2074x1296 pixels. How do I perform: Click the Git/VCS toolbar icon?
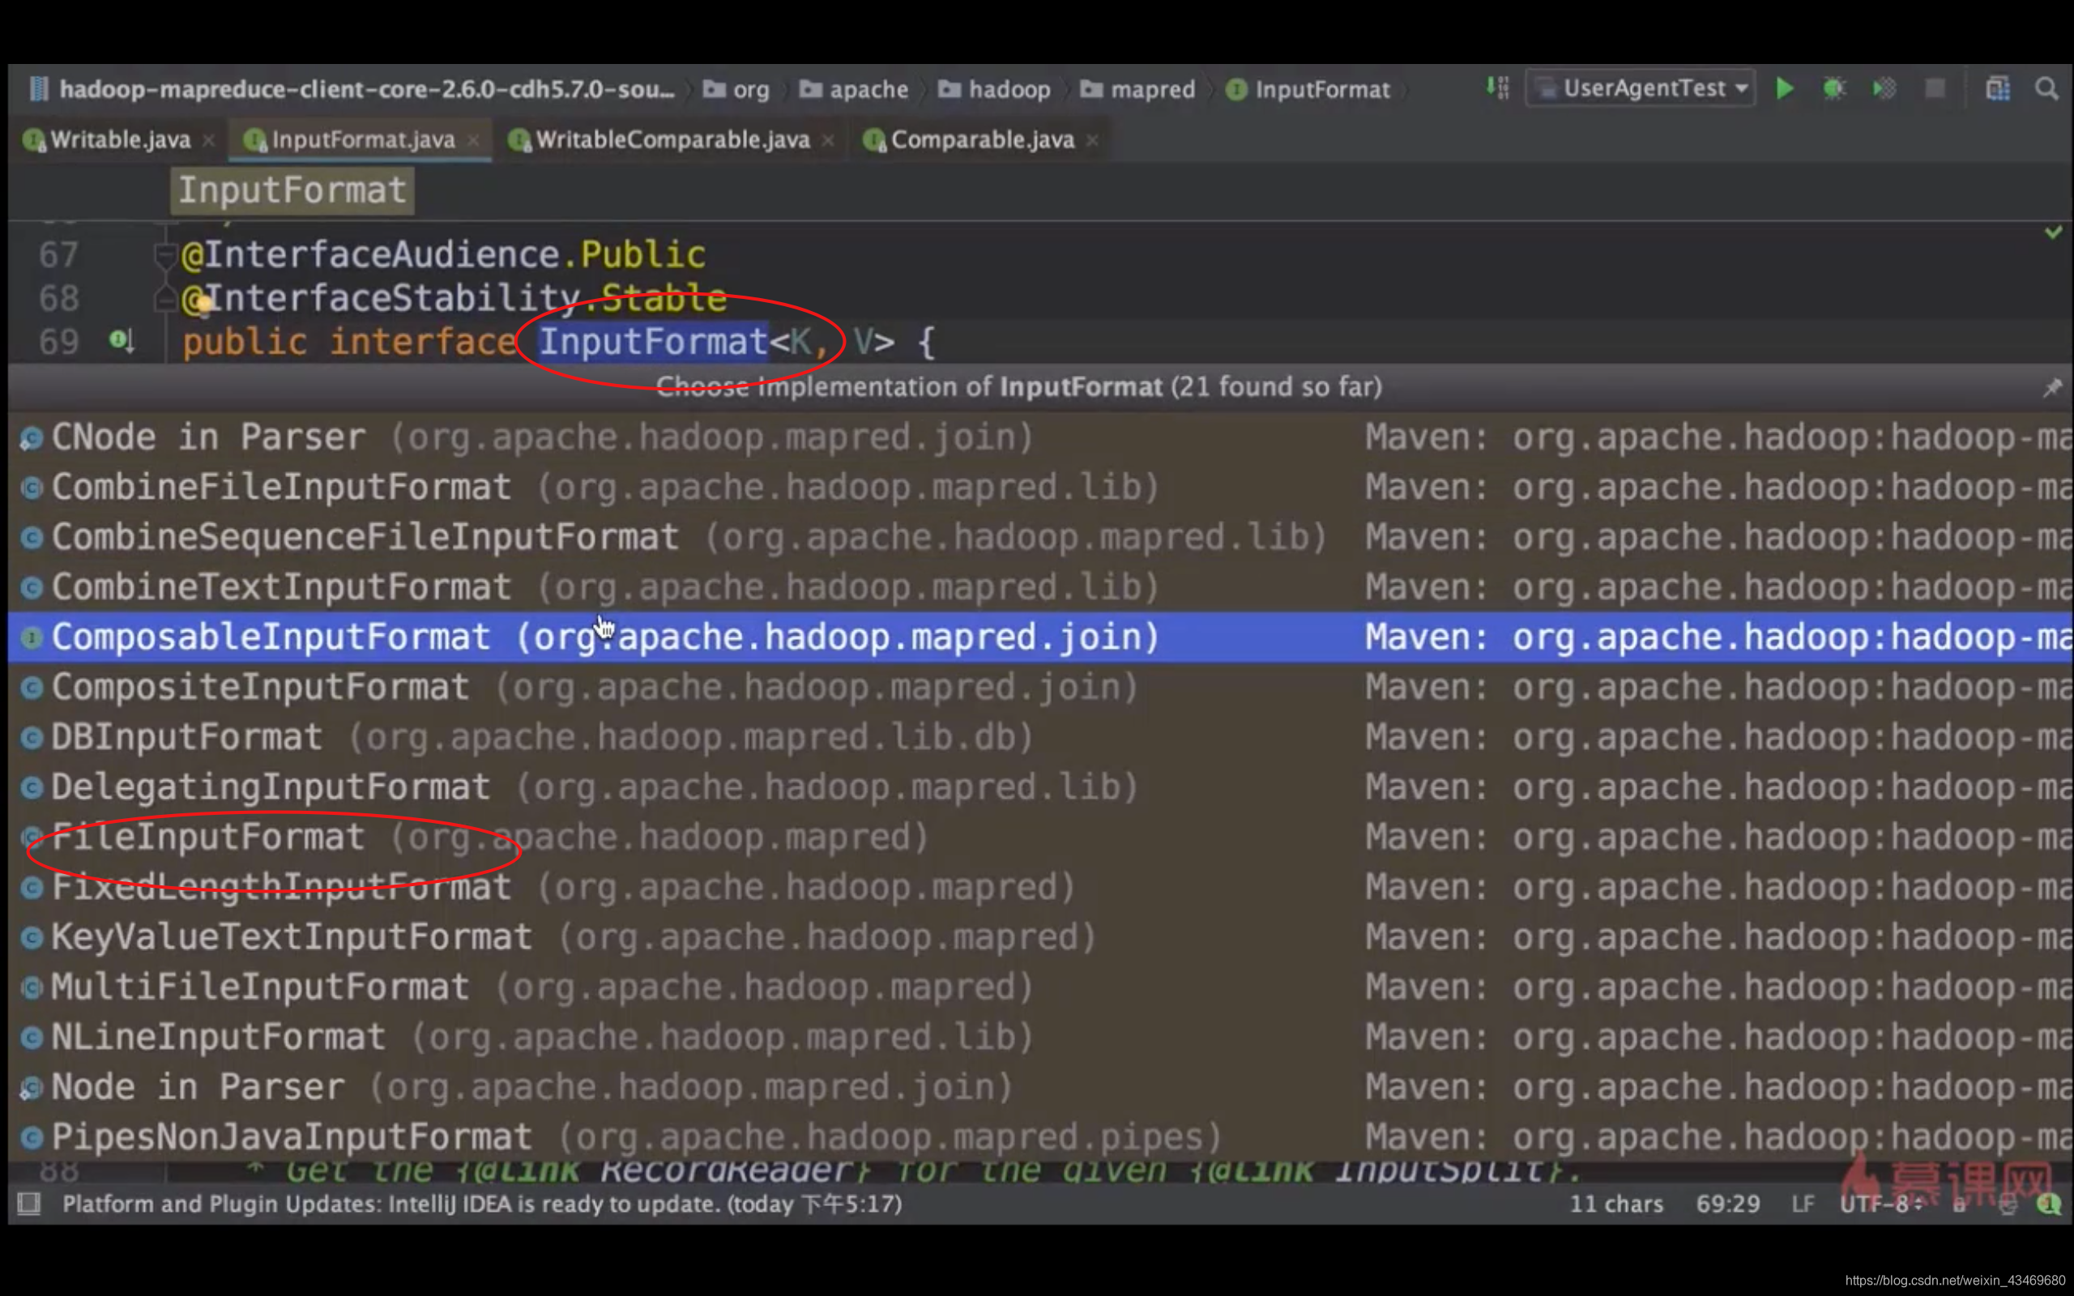1495,90
